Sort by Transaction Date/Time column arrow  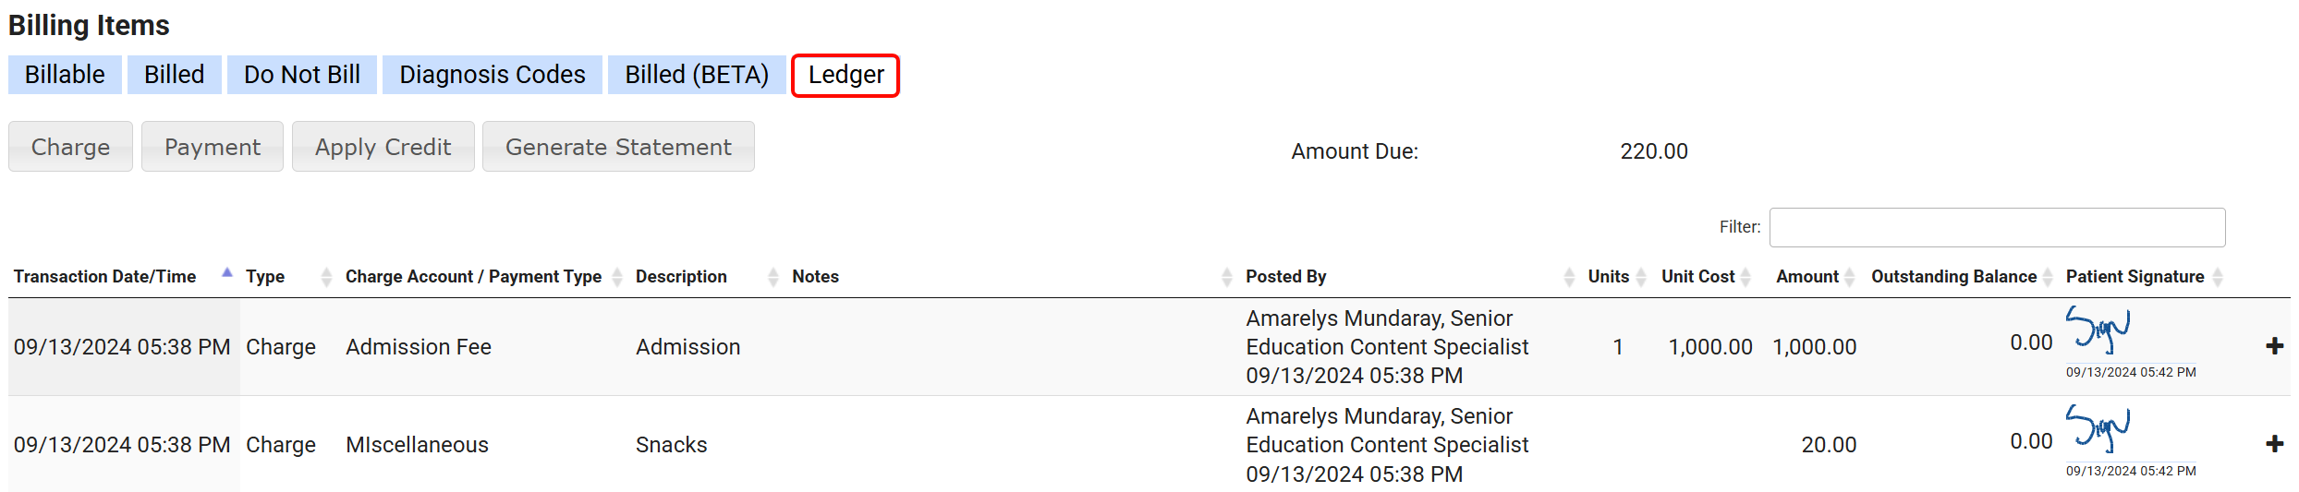click(x=226, y=274)
